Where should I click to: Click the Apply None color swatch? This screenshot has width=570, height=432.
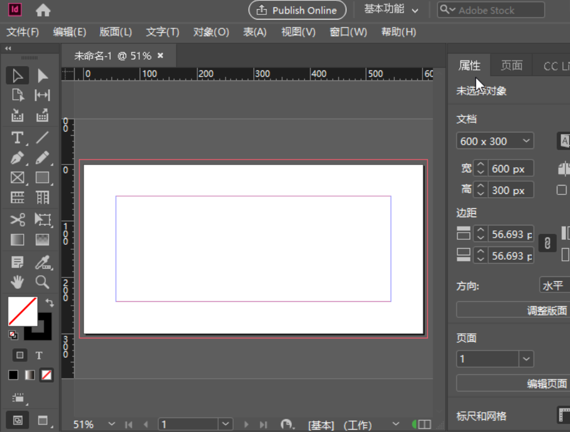click(x=47, y=375)
